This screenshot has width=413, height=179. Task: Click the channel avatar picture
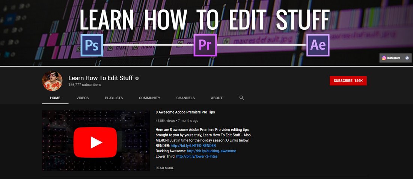[52, 81]
